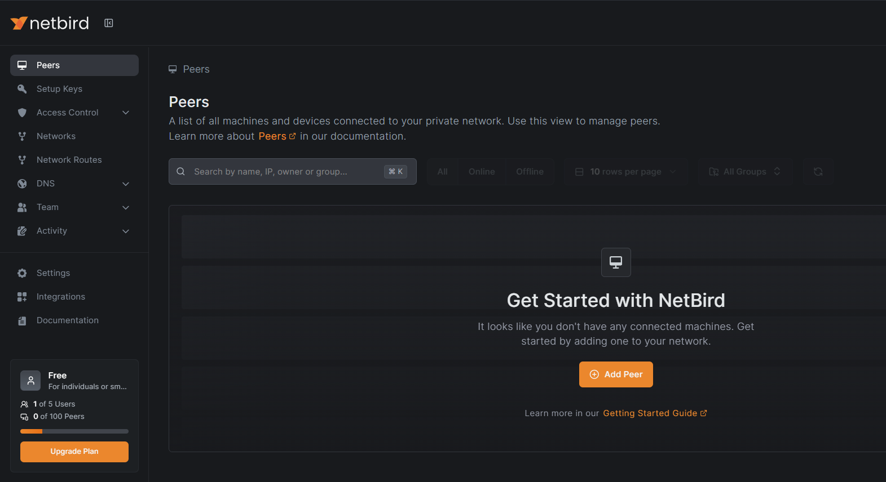Click the monitor icon above Get Started
Screen dimensions: 886x482
click(x=616, y=262)
